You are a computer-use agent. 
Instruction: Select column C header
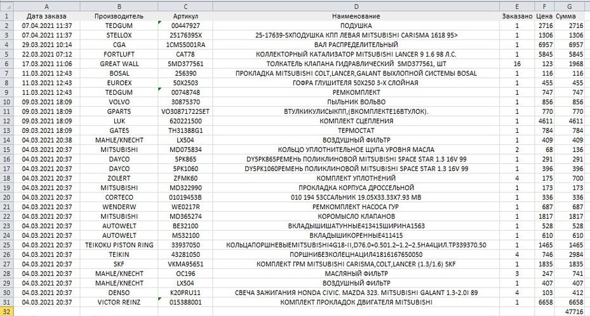pos(185,6)
